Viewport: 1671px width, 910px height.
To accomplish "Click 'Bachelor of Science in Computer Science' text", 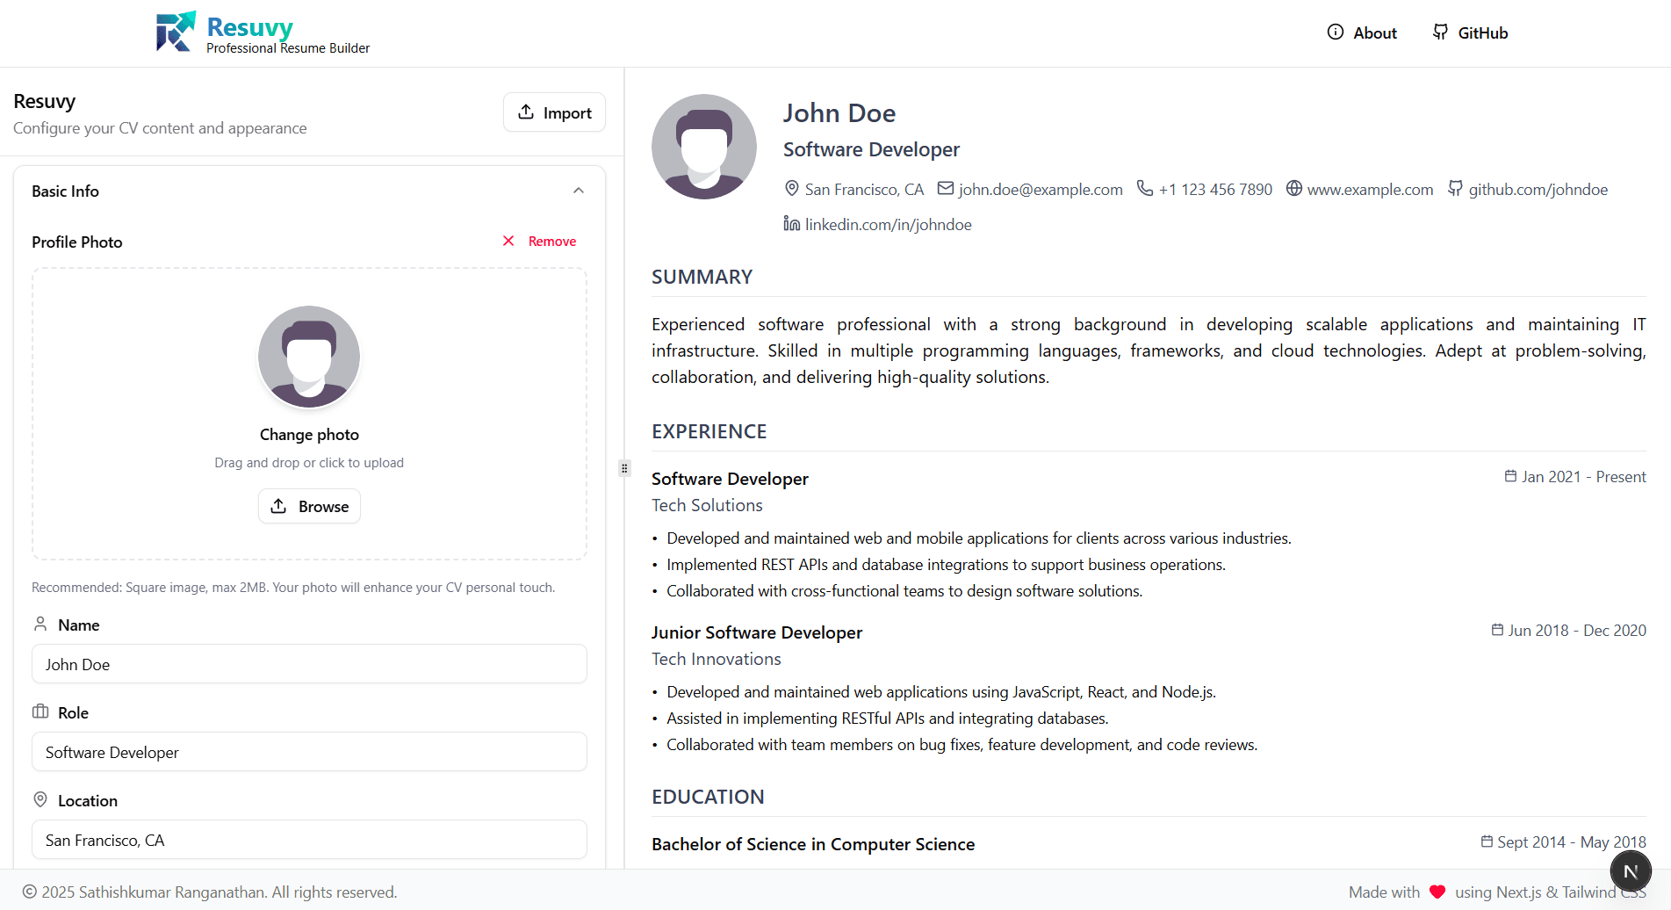I will pos(813,844).
